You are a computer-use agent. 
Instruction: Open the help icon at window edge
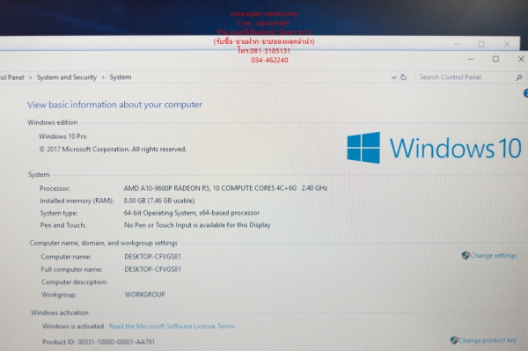525,93
